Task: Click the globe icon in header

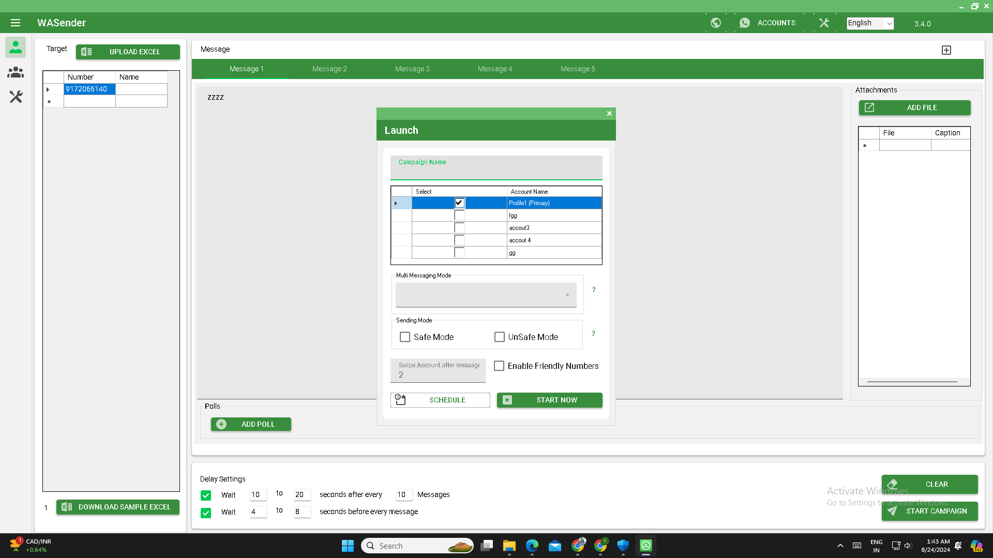Action: [x=716, y=23]
